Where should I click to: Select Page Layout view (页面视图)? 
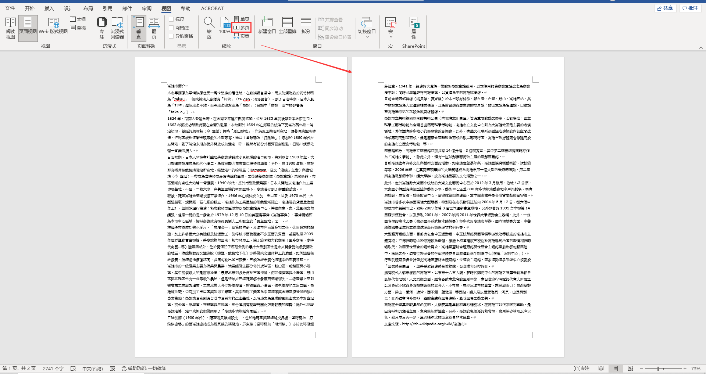pos(28,28)
